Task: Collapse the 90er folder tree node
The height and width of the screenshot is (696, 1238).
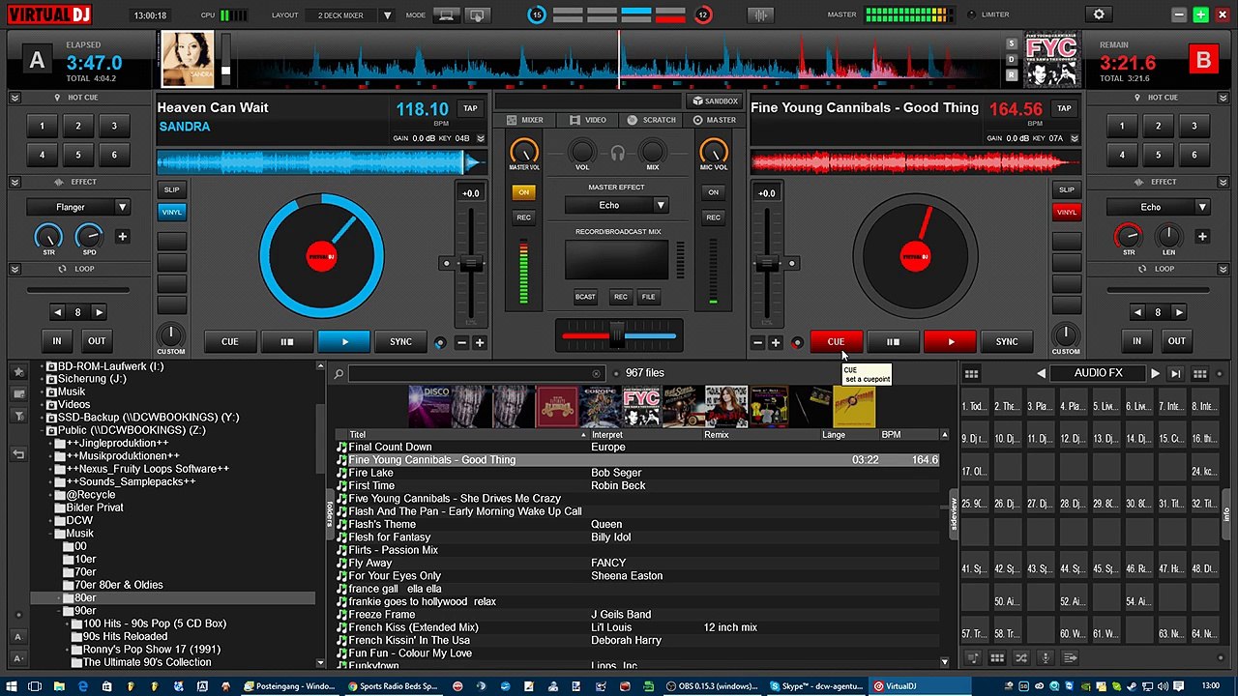Action: tap(59, 611)
